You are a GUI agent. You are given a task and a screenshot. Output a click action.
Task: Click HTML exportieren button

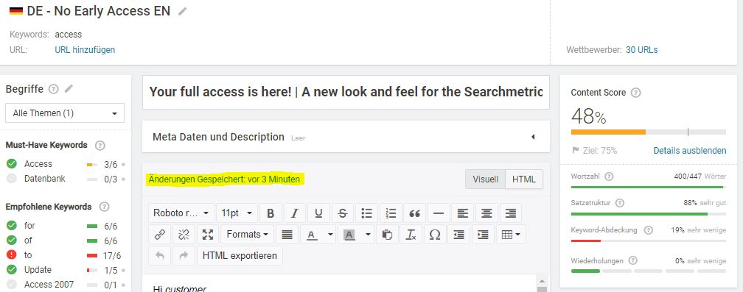coord(240,256)
